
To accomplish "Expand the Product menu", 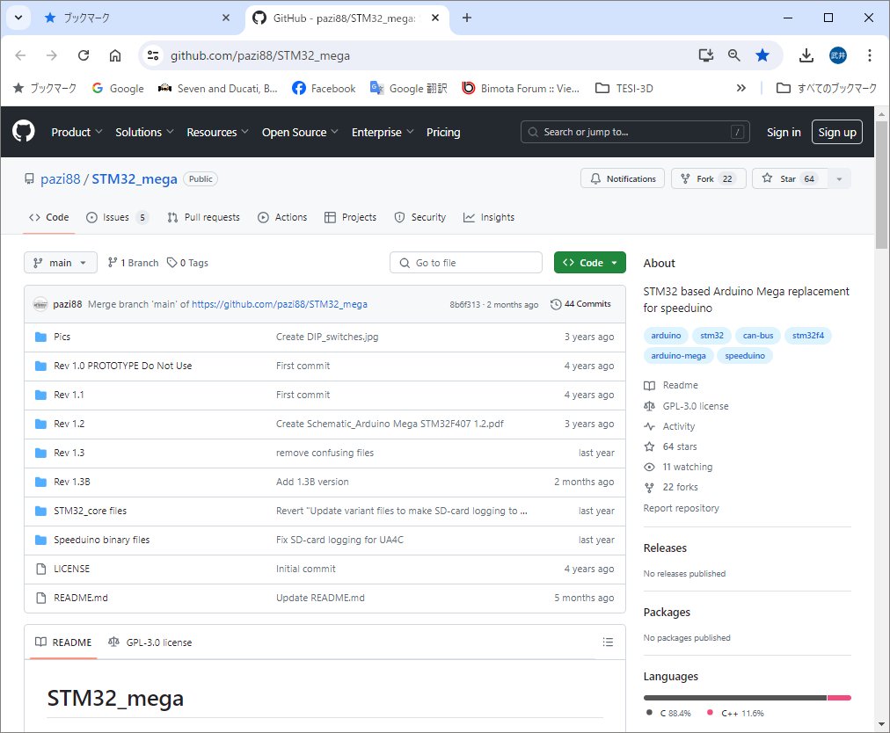I will pyautogui.click(x=77, y=132).
